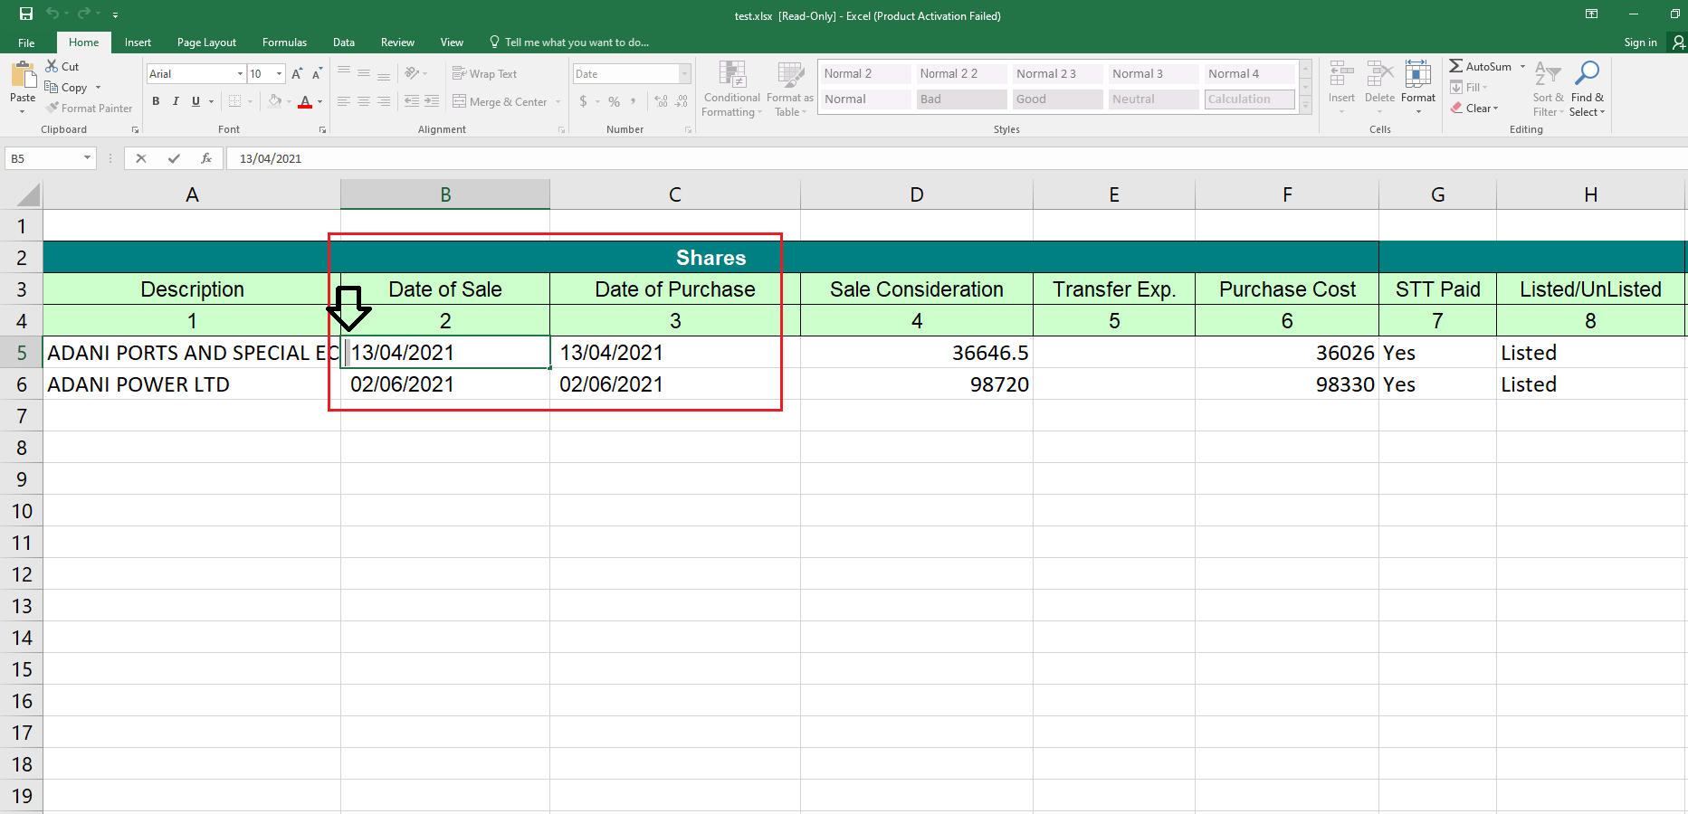Apply red font color with the A icon

click(305, 101)
